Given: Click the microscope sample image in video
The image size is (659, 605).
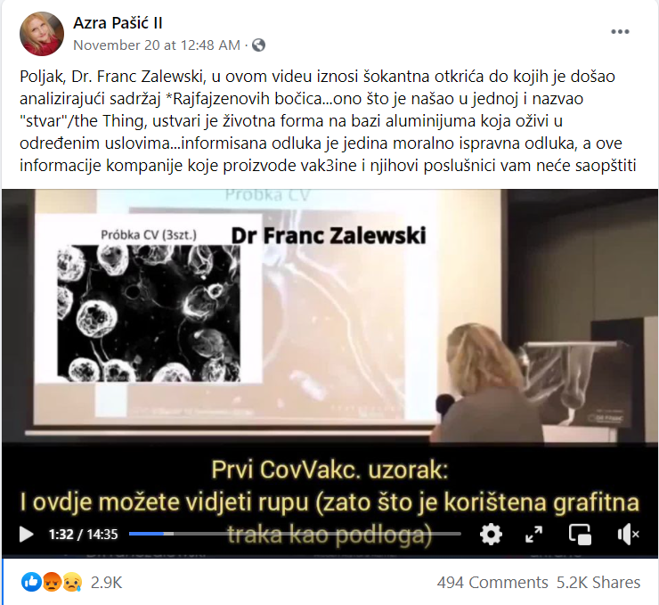Looking at the screenshot, I should [149, 314].
